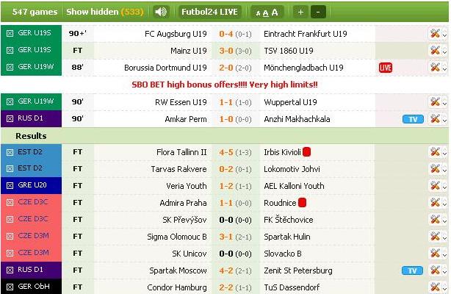Mute sound with the speaker icon
Screen dimensions: 451x294
click(x=161, y=12)
